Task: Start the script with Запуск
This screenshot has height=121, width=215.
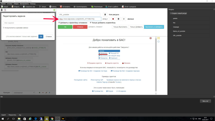Action: [x=43, y=7]
